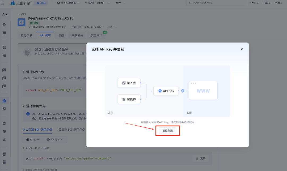Copy the pip install command with 复制
This screenshot has width=287, height=171.
[x=201, y=158]
